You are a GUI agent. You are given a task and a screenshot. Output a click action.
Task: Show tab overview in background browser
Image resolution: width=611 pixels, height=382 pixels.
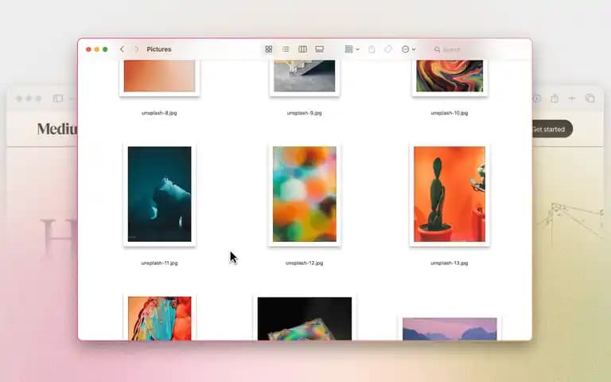coord(590,98)
